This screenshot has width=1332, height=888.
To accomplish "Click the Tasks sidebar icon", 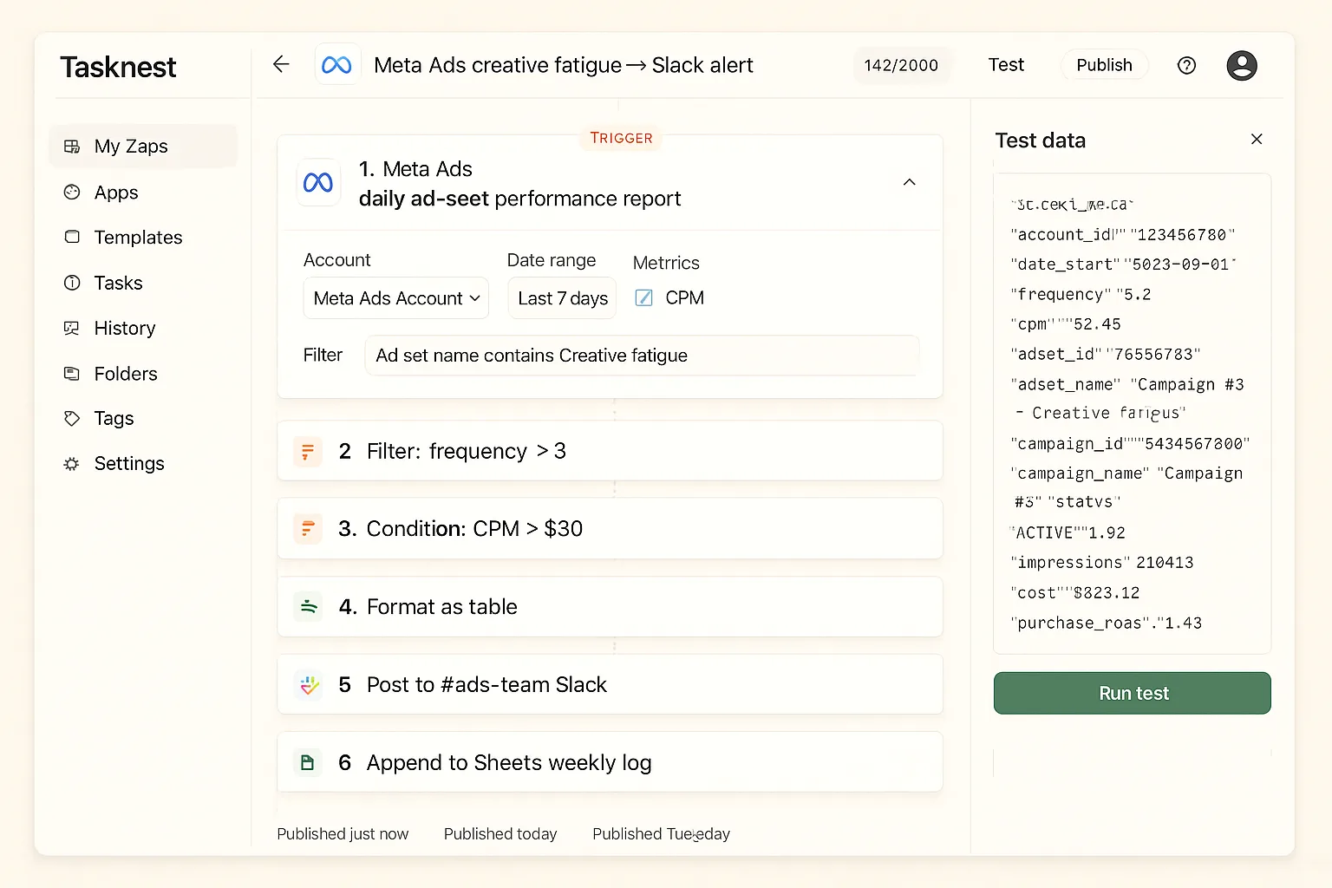I will point(72,283).
